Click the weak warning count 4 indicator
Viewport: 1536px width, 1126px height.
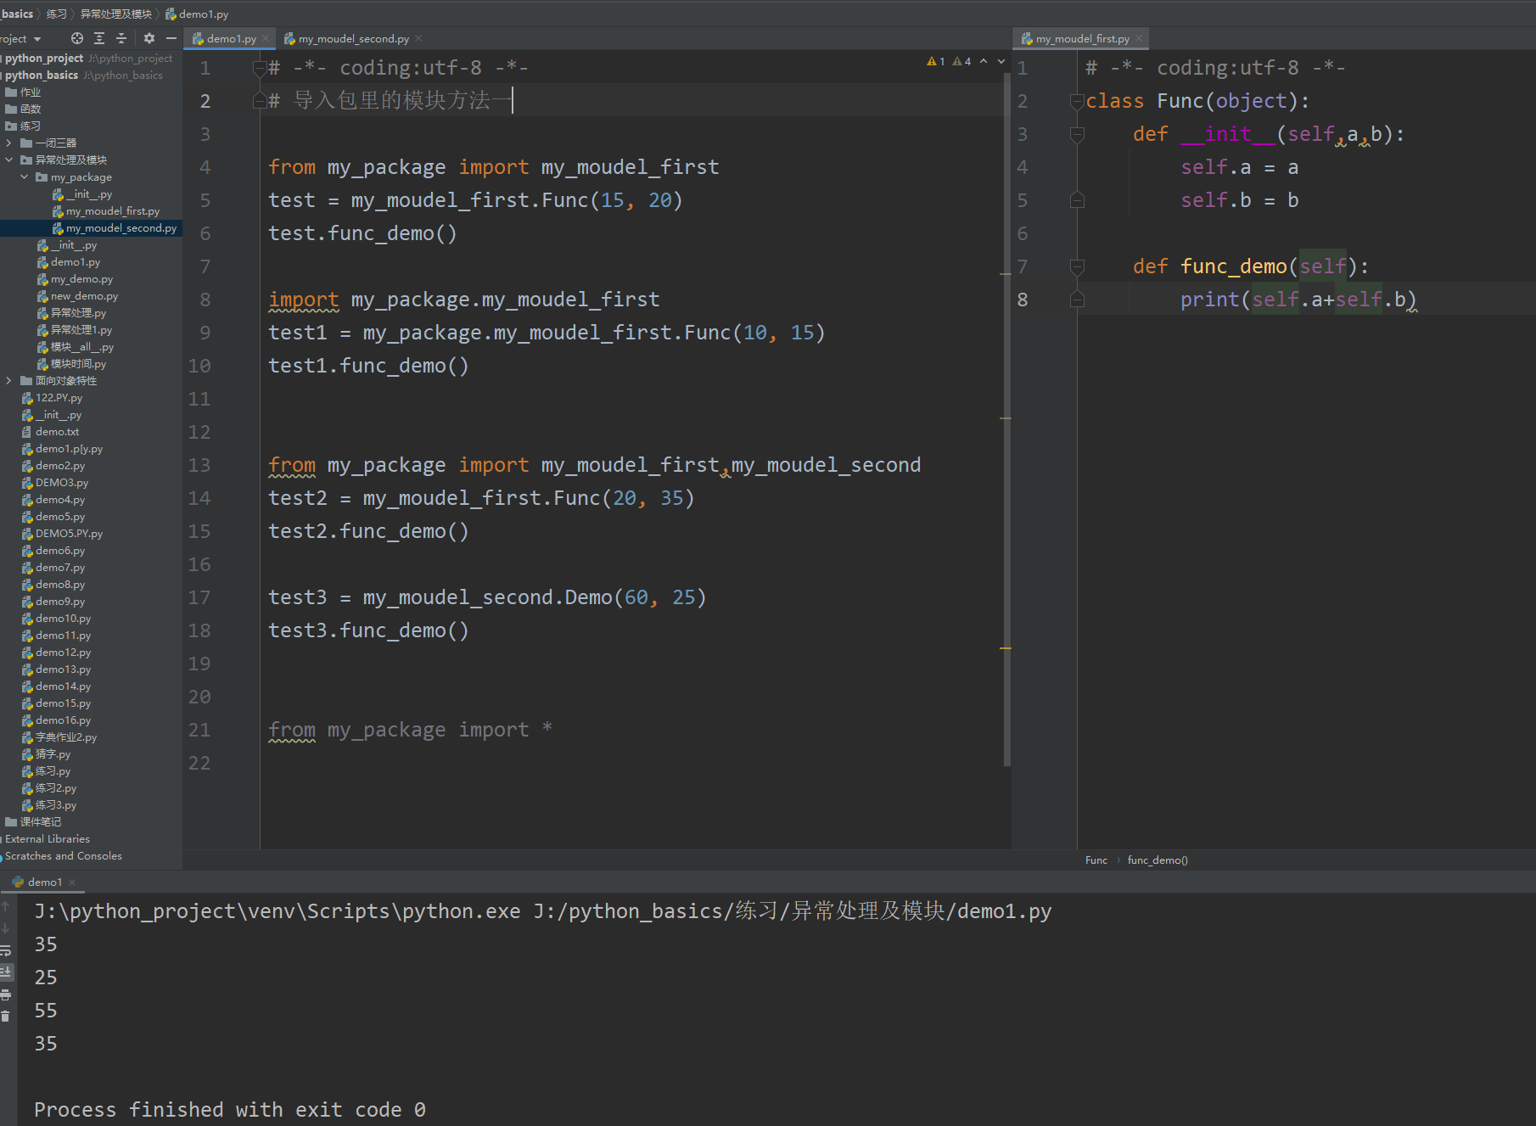961,61
